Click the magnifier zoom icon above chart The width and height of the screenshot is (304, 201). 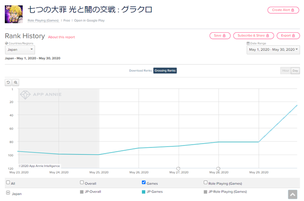pos(16,82)
